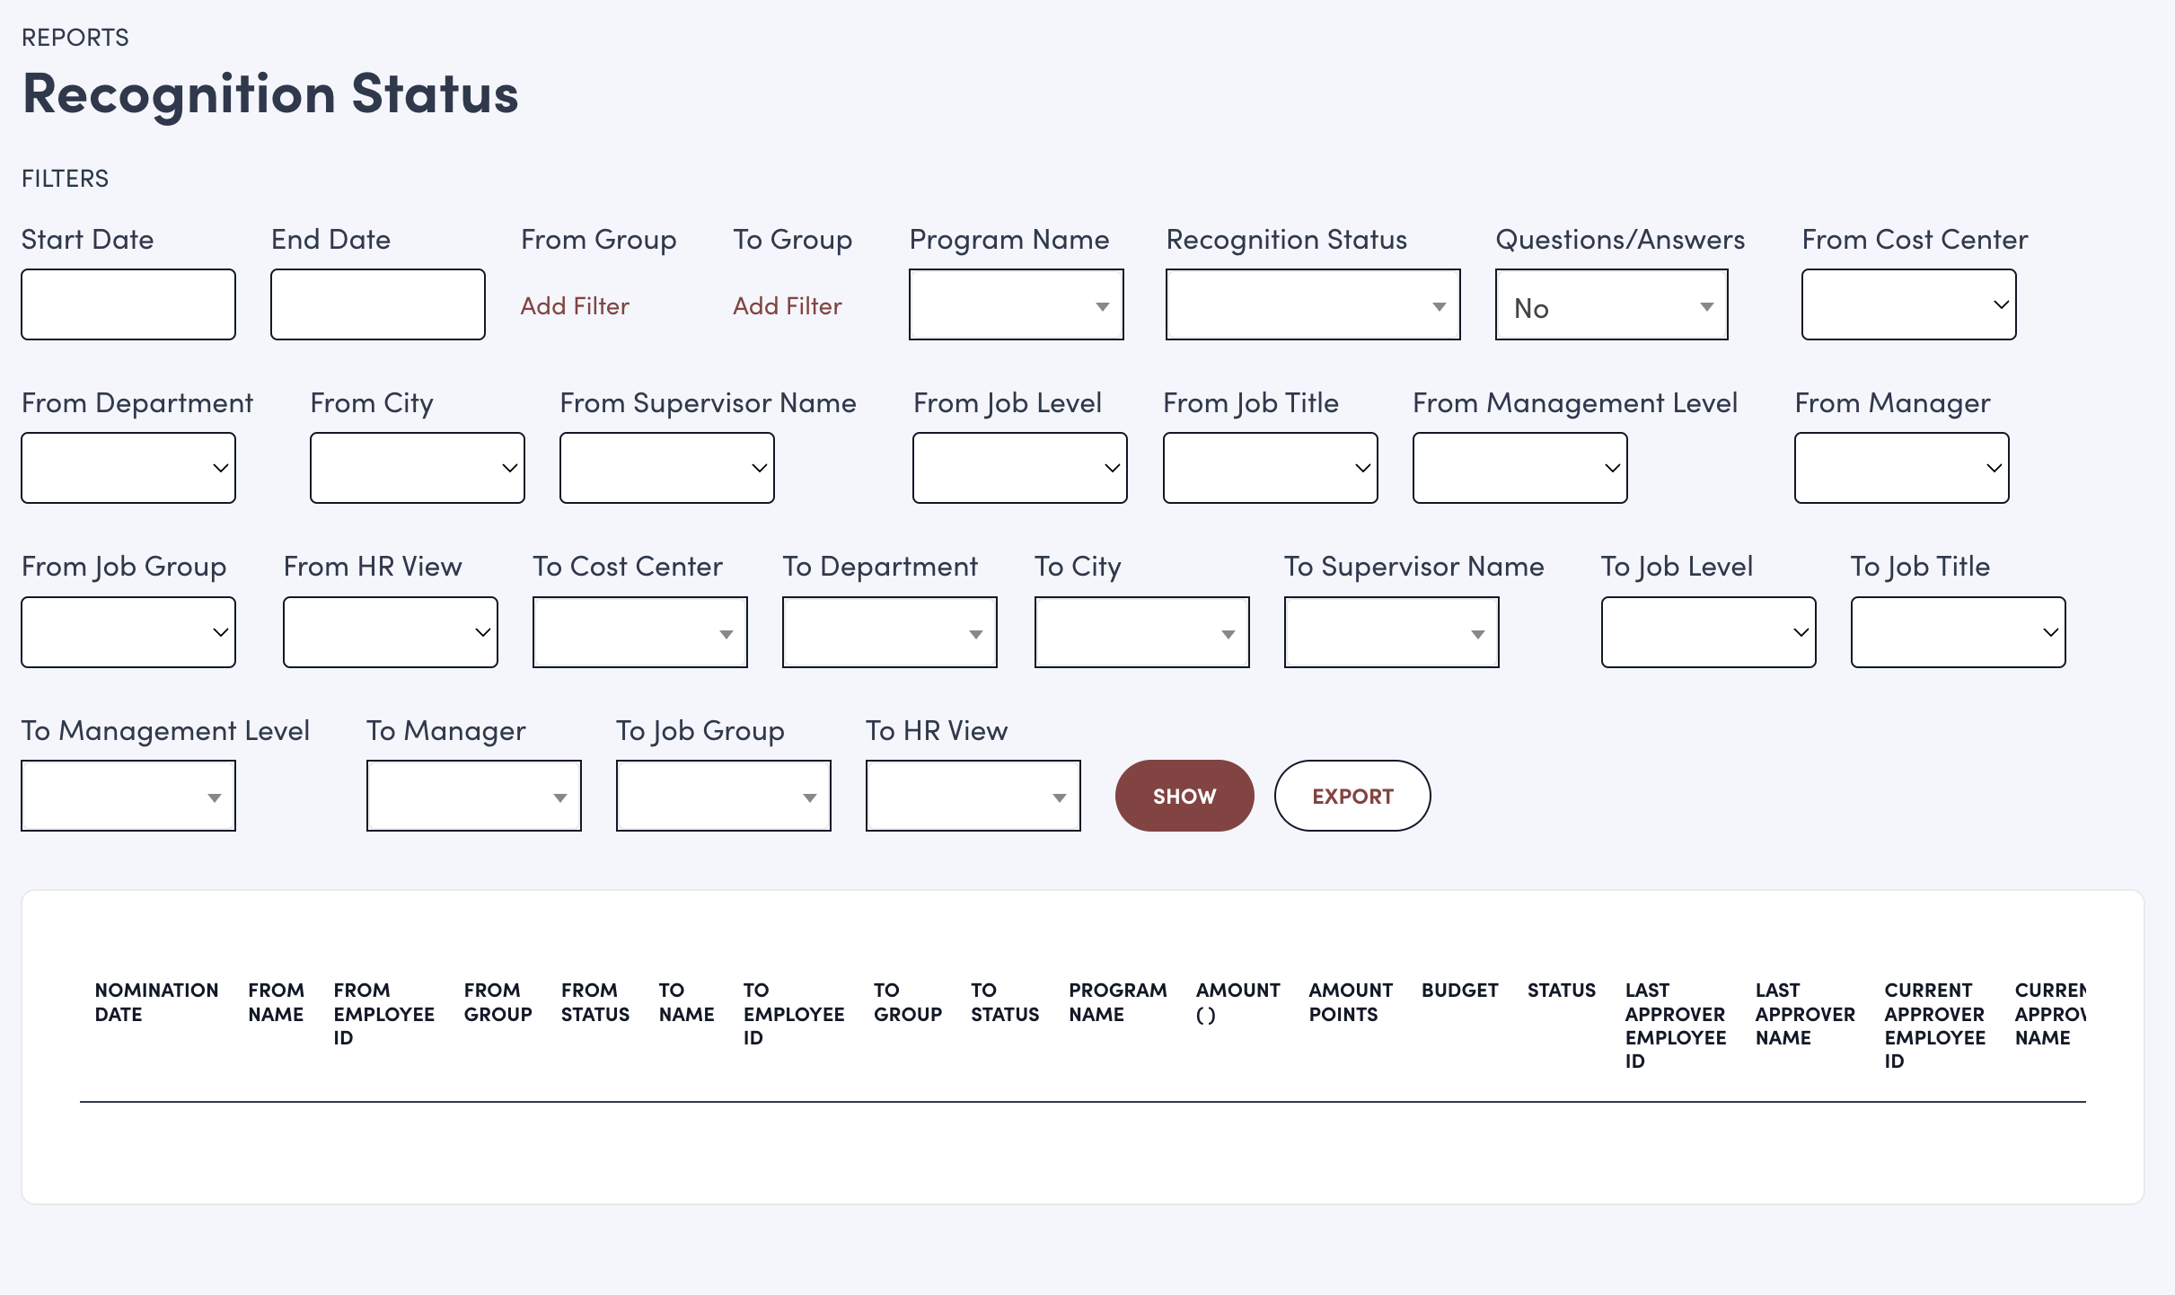Open the To Management Level dropdown

(128, 796)
